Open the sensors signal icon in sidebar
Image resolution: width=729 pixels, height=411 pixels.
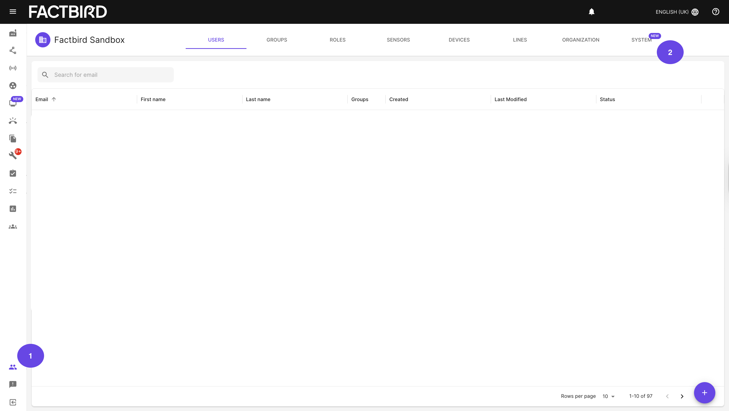click(x=13, y=68)
